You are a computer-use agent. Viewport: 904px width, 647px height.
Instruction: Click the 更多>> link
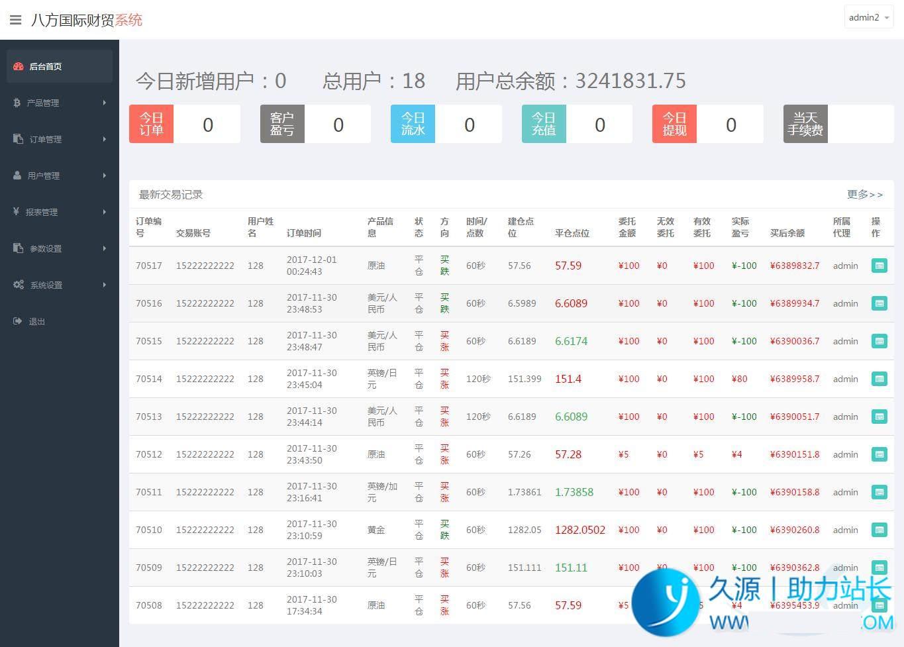click(x=864, y=195)
